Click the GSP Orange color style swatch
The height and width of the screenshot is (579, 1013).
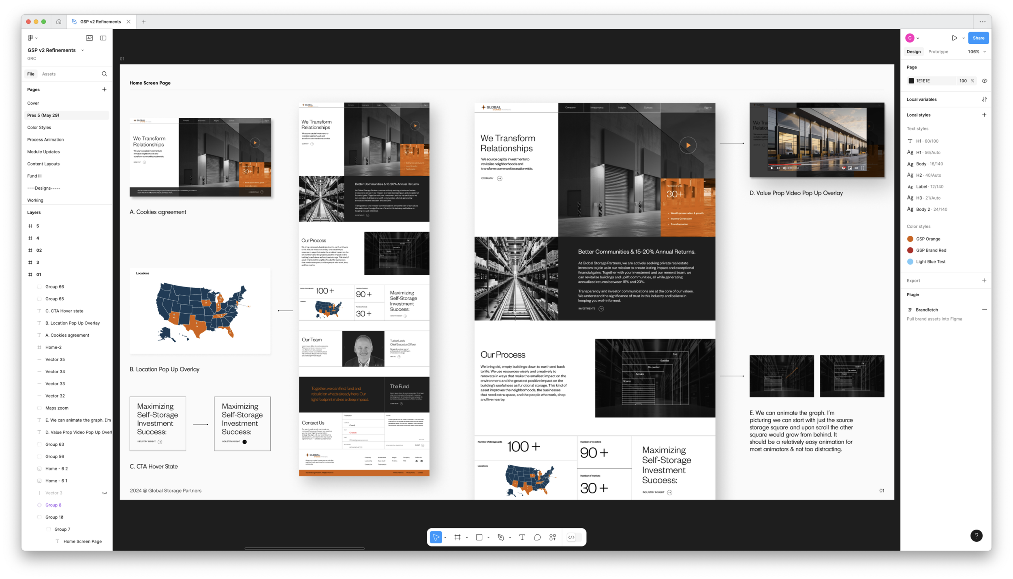pyautogui.click(x=910, y=239)
